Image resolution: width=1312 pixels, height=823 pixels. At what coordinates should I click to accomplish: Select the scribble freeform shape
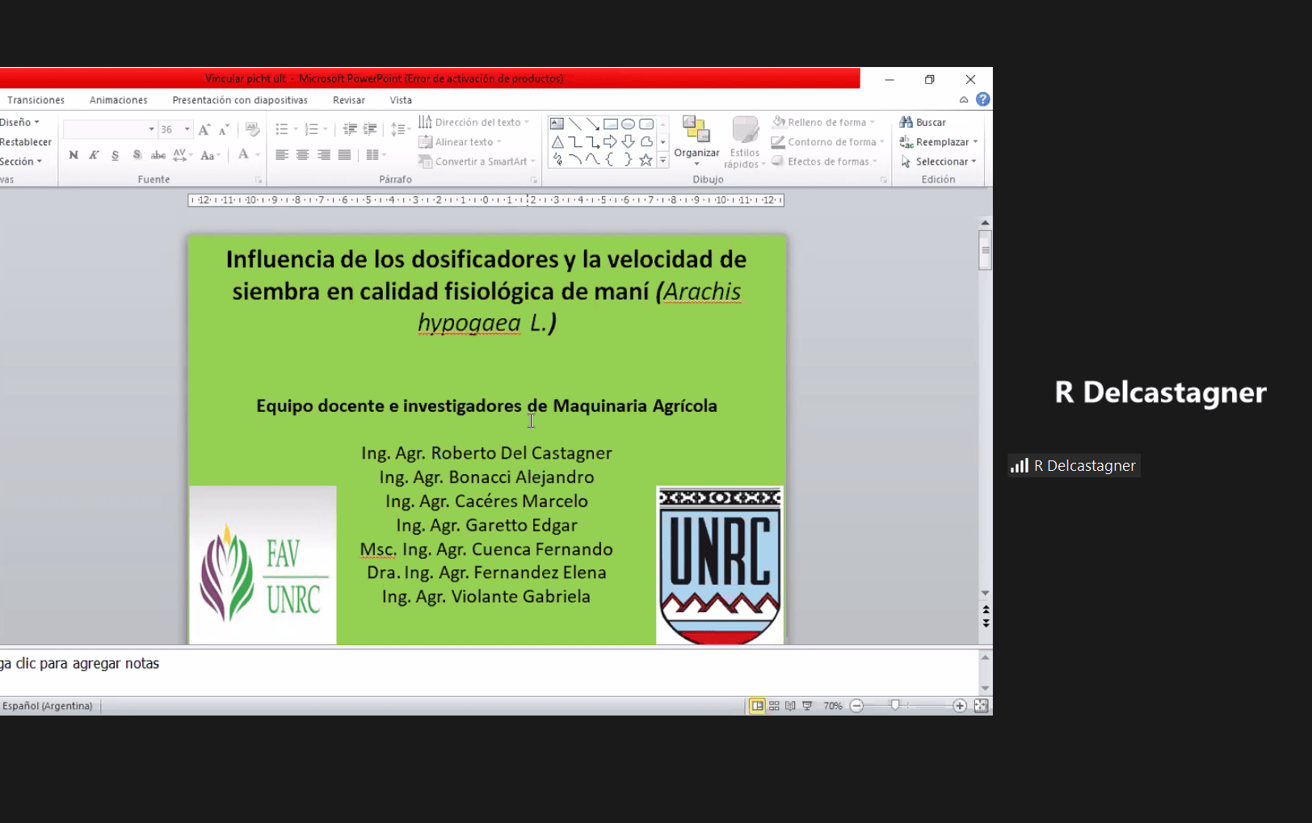(x=557, y=160)
